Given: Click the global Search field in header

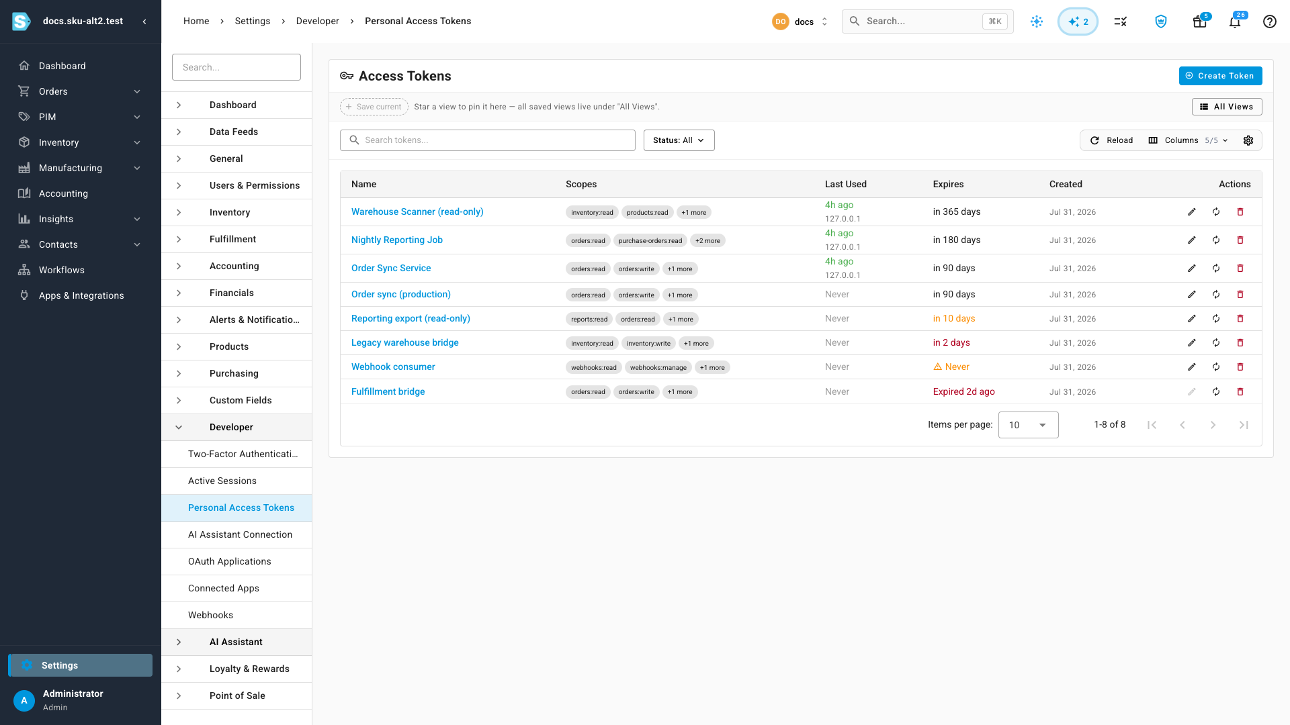Looking at the screenshot, I should point(927,21).
